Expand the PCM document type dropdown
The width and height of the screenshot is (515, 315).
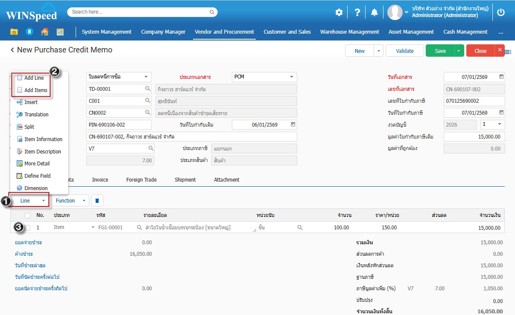tap(292, 77)
